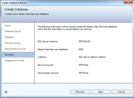134x98 pixels.
Task: Click the Administrator account label
Action: [x=48, y=73]
